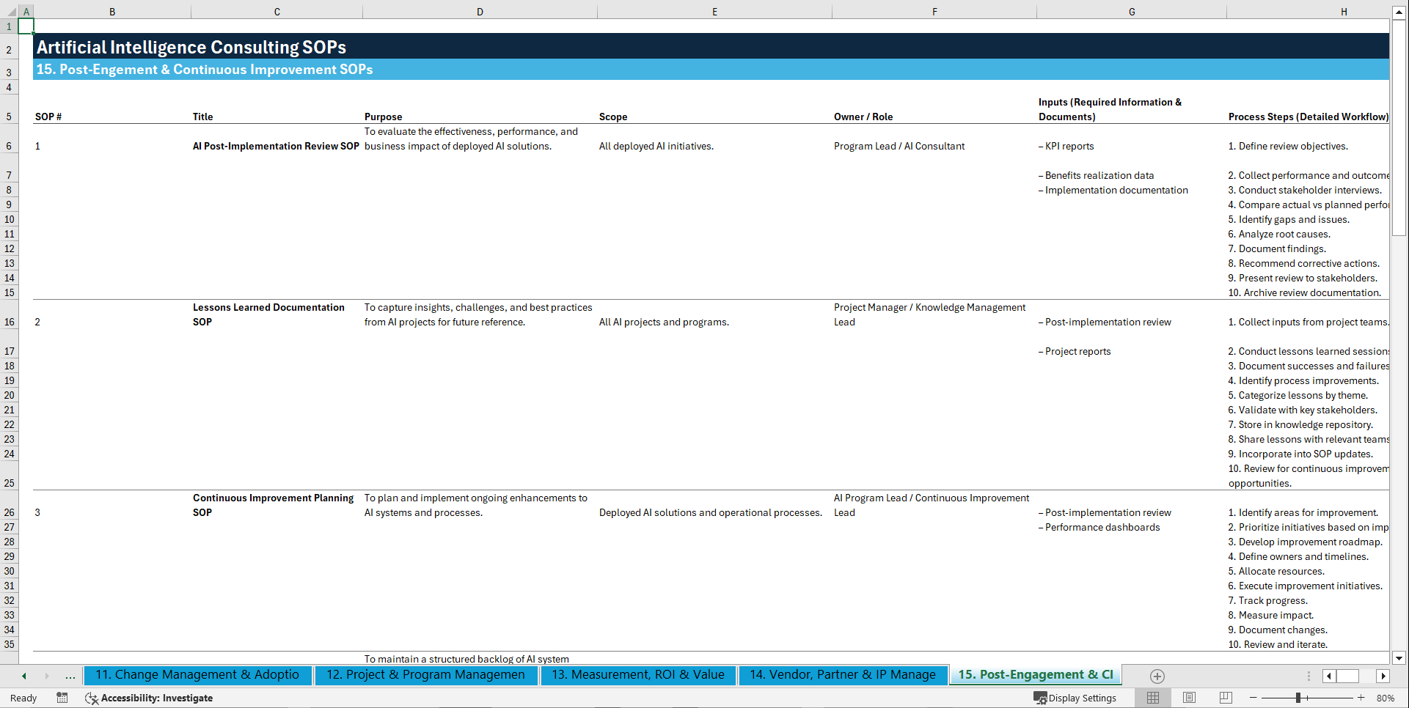
Task: Open Page Break Preview view
Action: 1226,698
